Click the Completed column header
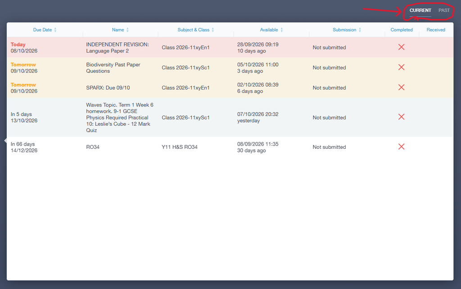The width and height of the screenshot is (461, 289). pyautogui.click(x=402, y=30)
